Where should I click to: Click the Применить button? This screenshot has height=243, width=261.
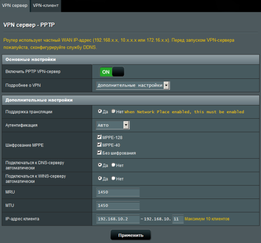click(131, 235)
